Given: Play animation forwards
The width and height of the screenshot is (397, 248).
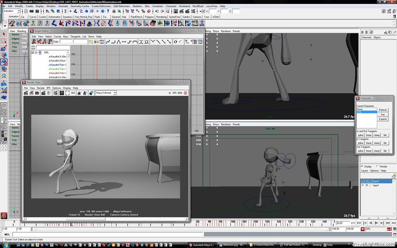Looking at the screenshot, I should pos(376,223).
